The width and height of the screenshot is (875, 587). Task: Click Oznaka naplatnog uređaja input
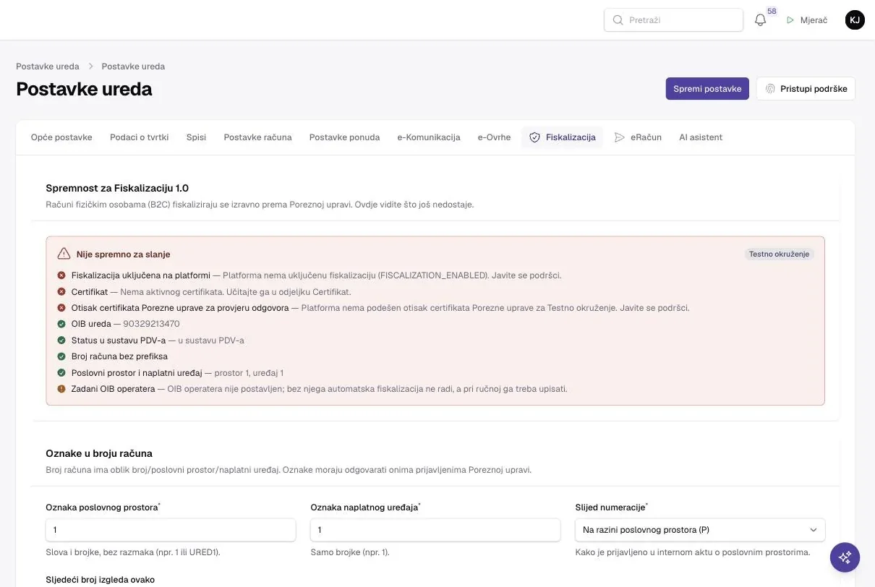[x=435, y=530]
